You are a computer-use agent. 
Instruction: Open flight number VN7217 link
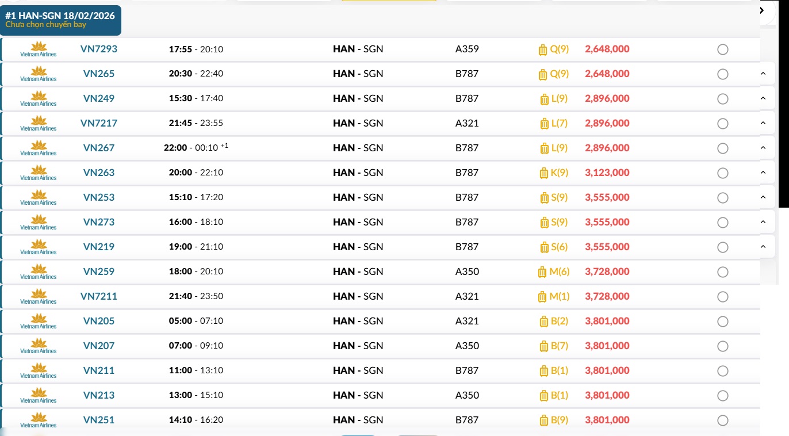pos(99,123)
